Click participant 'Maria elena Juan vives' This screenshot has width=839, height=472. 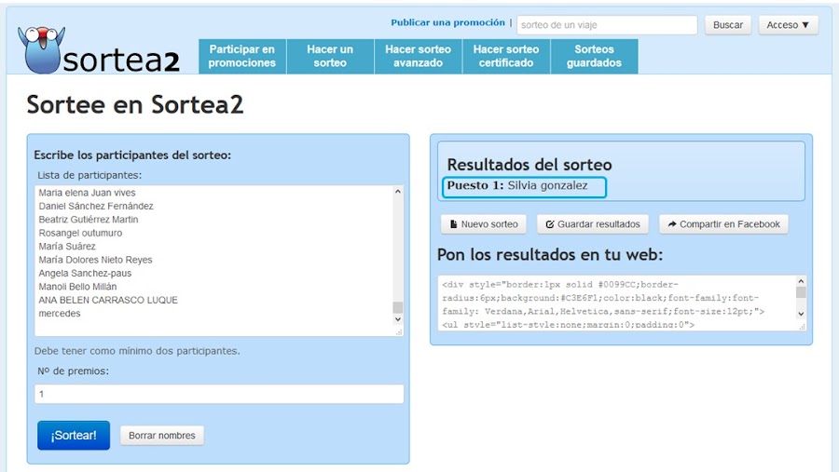click(x=87, y=193)
